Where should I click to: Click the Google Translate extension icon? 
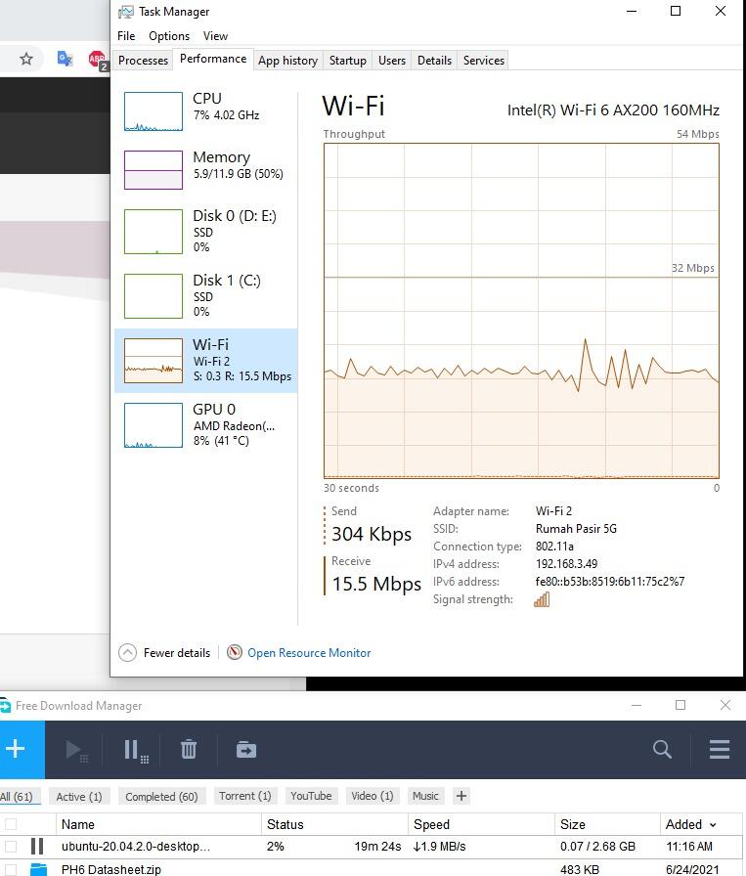pos(65,58)
